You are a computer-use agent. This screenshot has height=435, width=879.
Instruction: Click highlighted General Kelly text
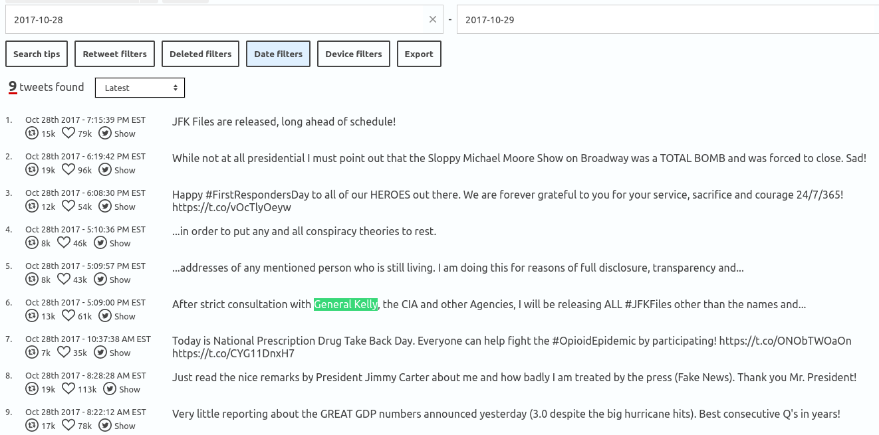click(346, 304)
